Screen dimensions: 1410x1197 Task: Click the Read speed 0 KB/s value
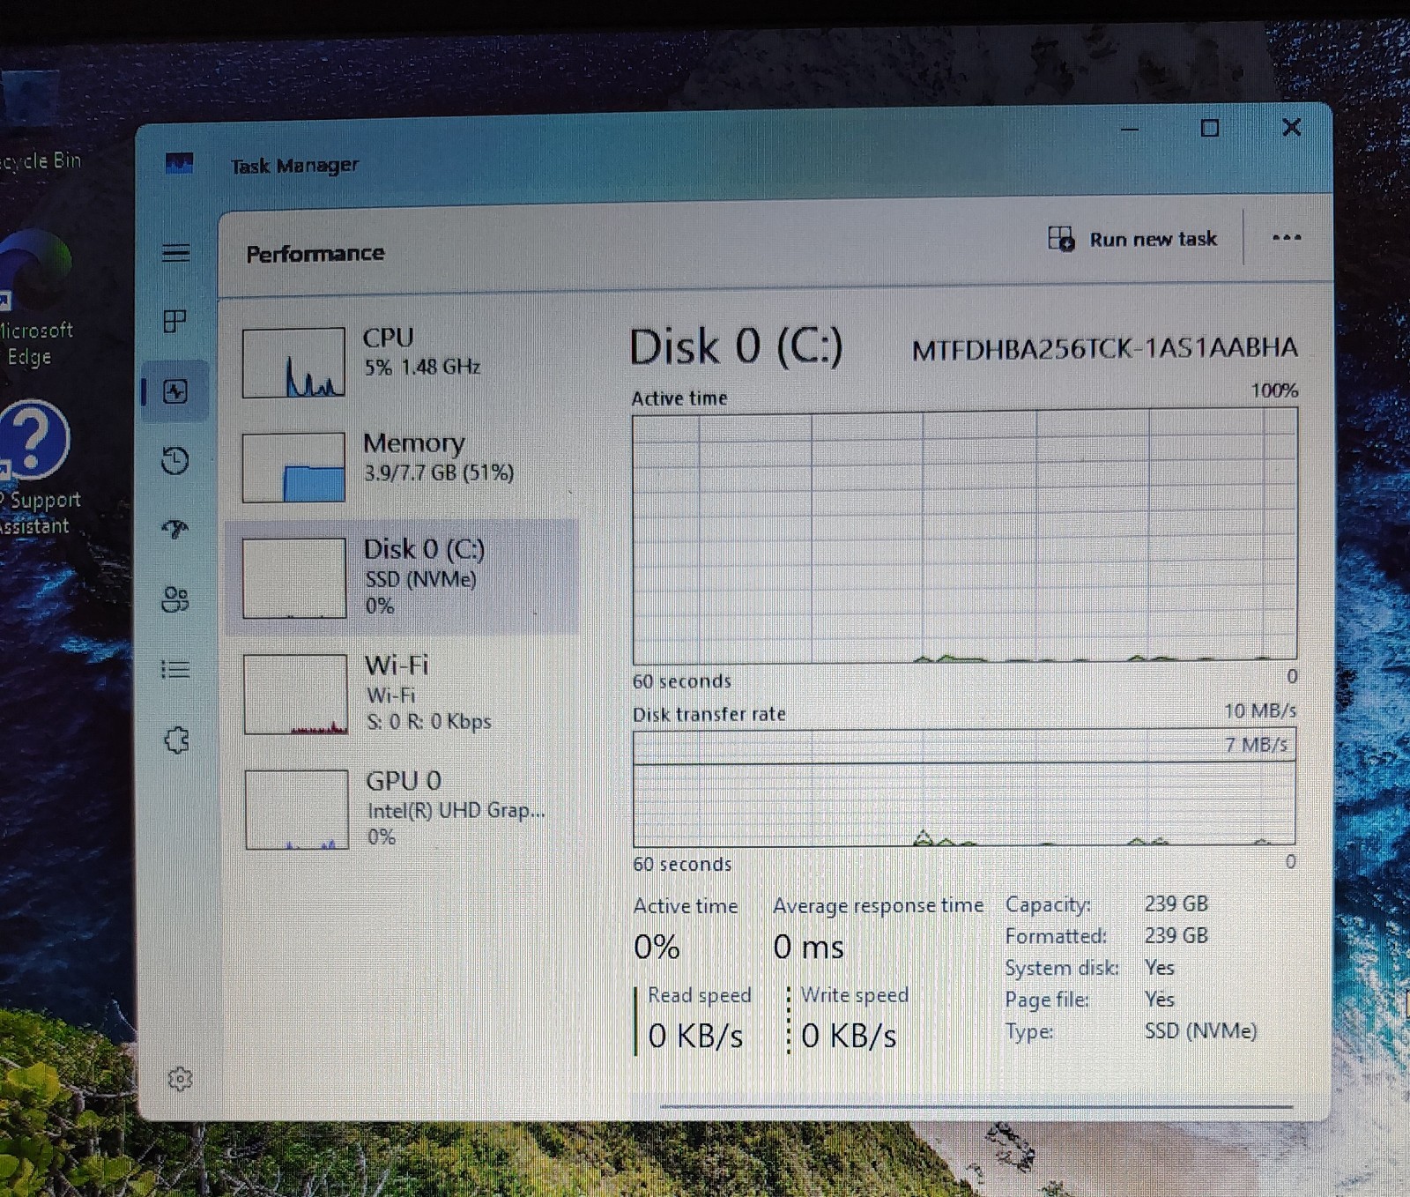point(695,1036)
